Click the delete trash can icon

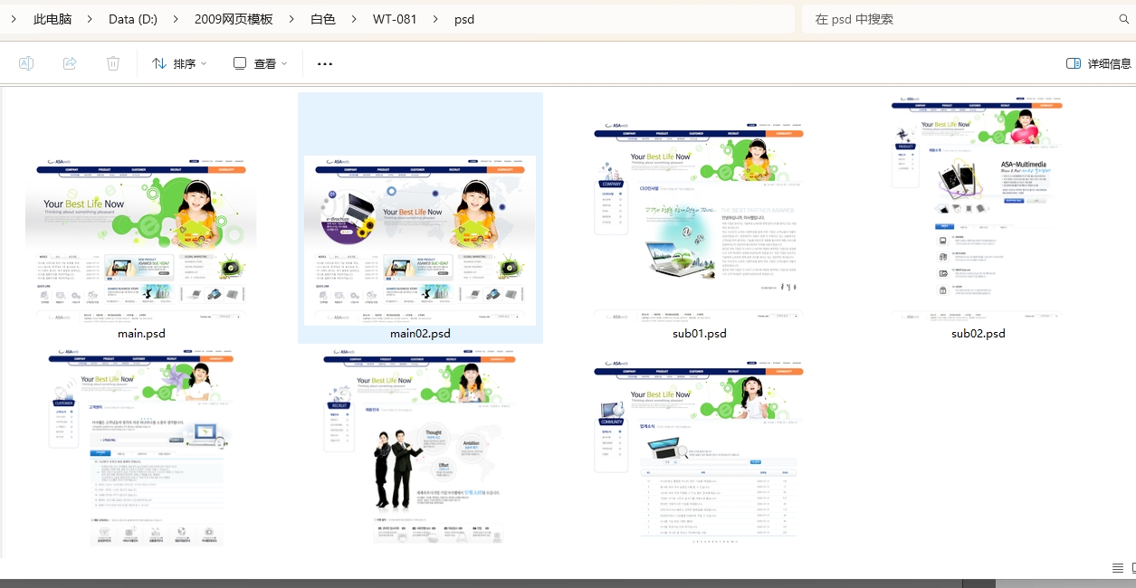(x=113, y=63)
